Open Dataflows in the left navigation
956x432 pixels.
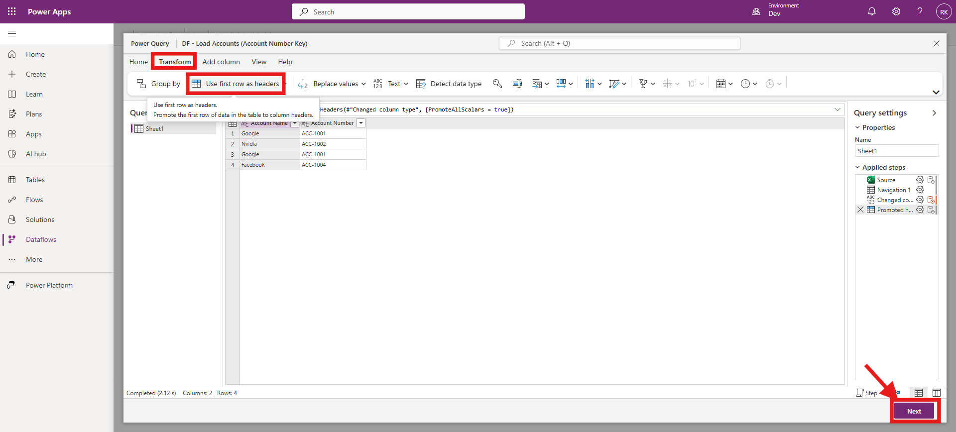(41, 239)
